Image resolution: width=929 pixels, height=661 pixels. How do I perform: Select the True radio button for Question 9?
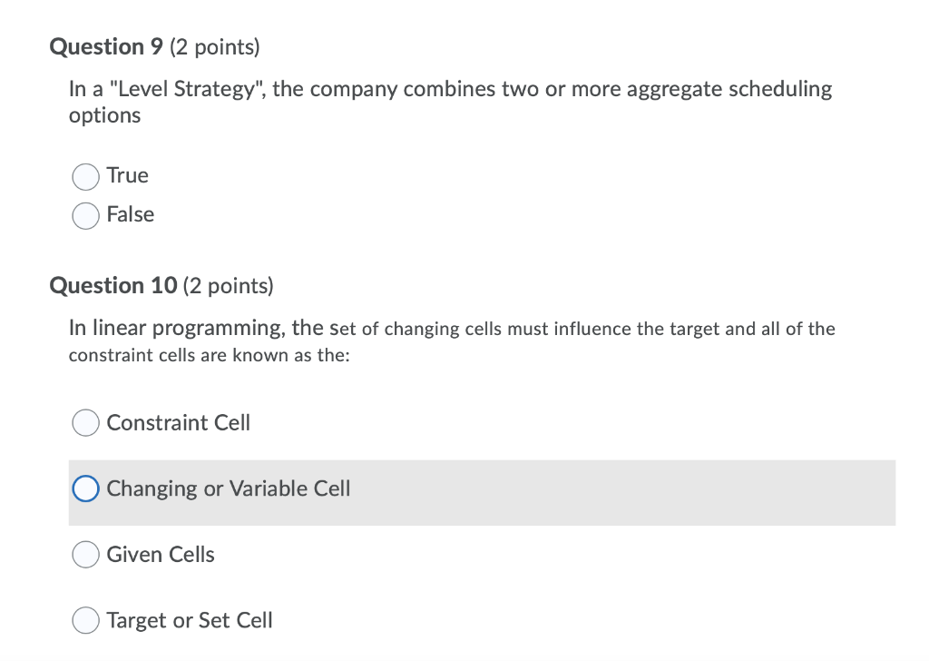[84, 176]
